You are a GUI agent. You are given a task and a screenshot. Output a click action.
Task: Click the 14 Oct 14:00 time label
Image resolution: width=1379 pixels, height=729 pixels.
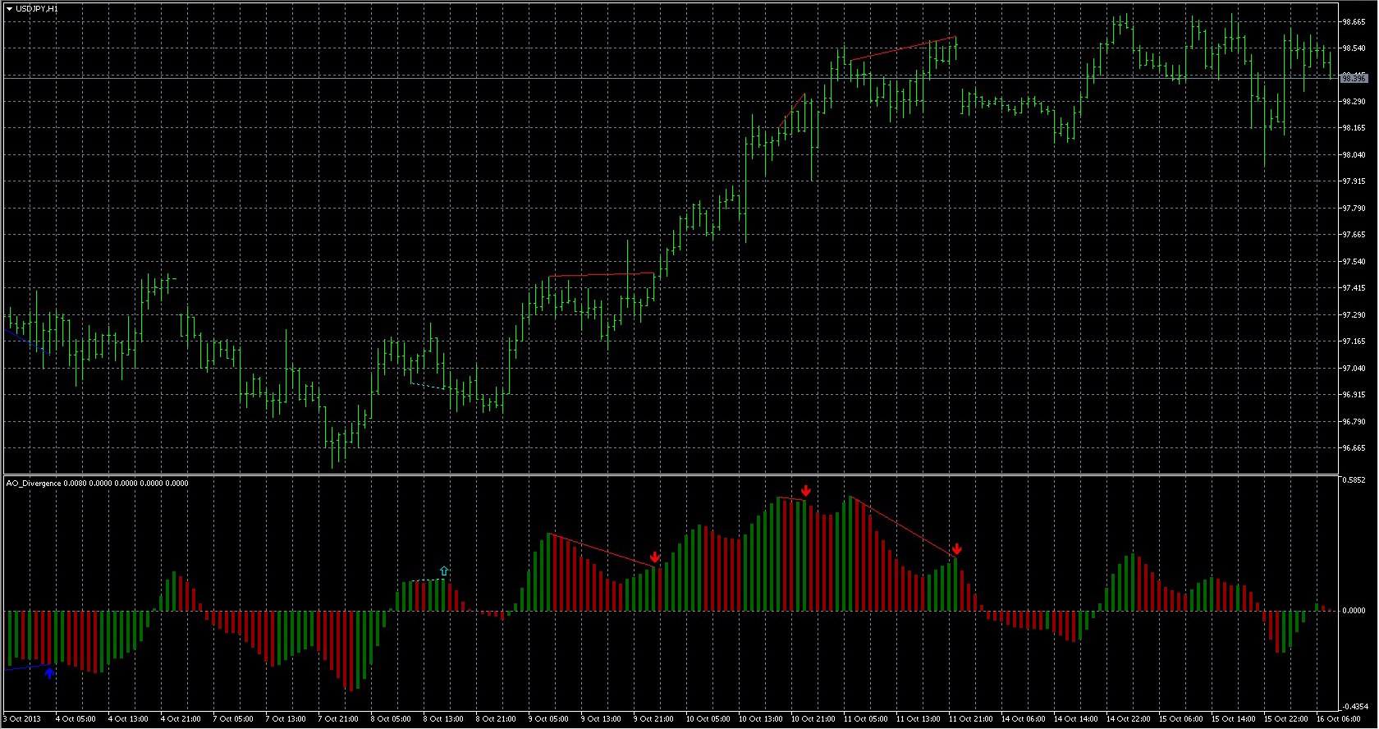click(x=1076, y=719)
